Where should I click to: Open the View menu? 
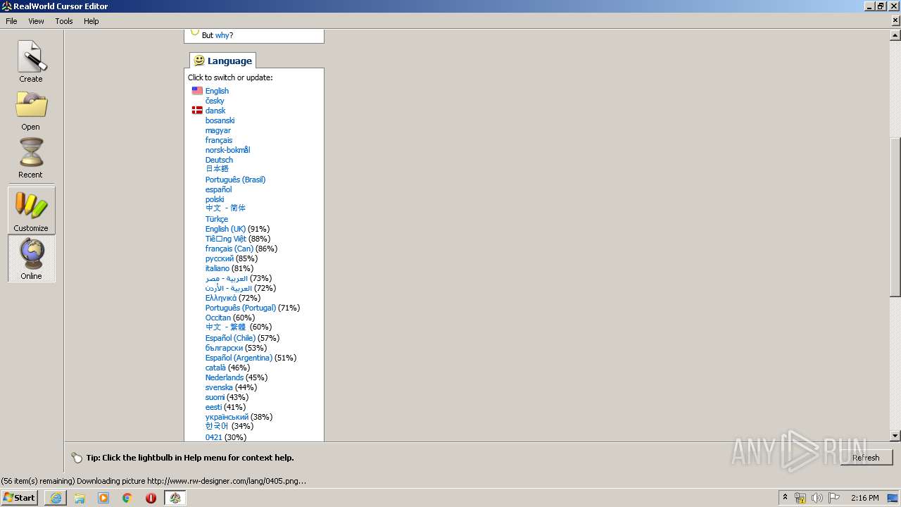pyautogui.click(x=36, y=21)
